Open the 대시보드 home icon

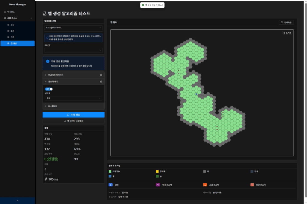click(5, 12)
